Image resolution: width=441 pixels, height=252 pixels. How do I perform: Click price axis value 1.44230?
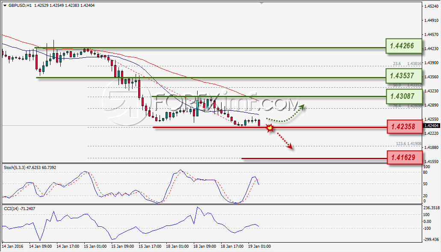point(432,49)
